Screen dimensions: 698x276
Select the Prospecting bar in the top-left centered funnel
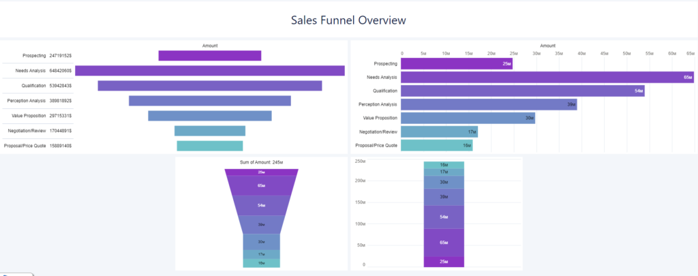pos(209,56)
